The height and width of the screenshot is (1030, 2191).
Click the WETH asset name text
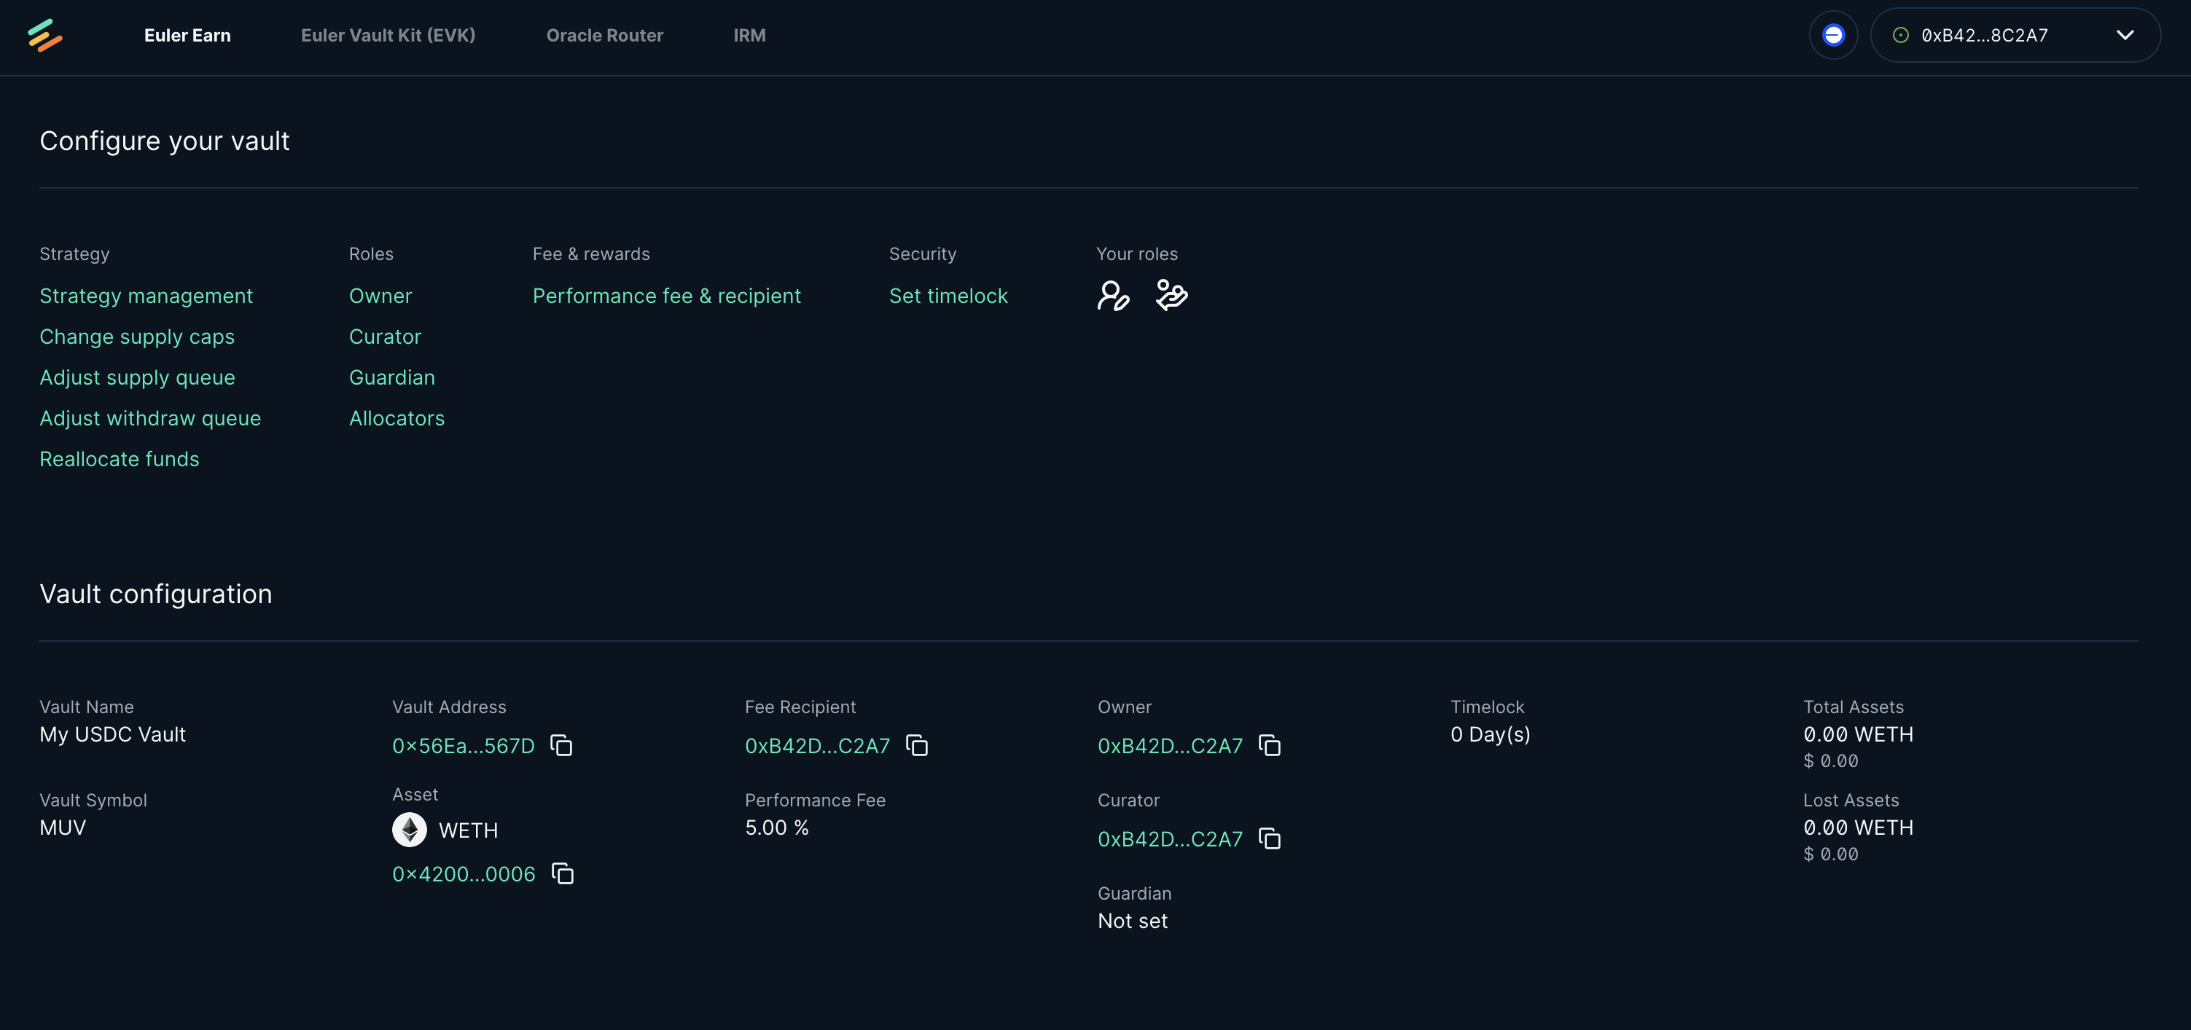[x=468, y=830]
